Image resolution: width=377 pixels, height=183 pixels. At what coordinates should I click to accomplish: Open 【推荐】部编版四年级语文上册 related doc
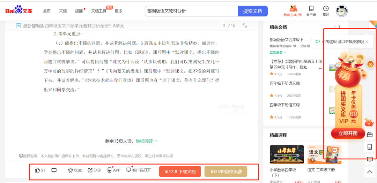[296, 64]
